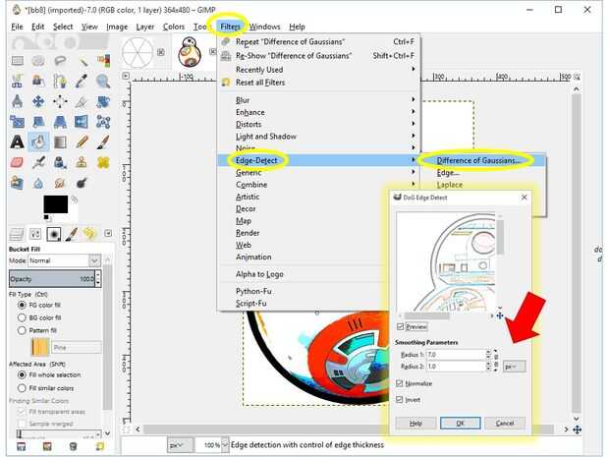Screen dimensions: 609x457
Task: Select the Crop tool
Action: (82, 101)
